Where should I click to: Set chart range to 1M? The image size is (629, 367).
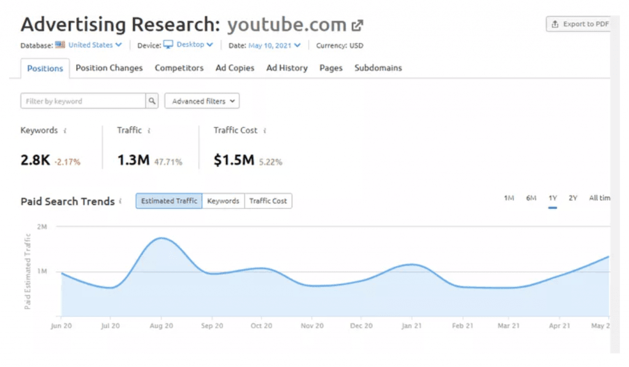509,198
